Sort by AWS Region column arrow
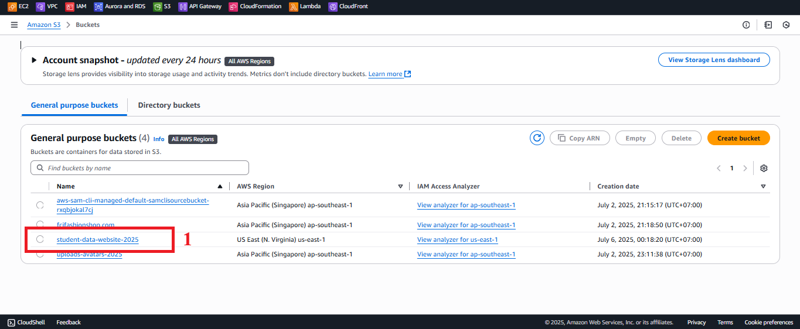The image size is (800, 329). (400, 186)
